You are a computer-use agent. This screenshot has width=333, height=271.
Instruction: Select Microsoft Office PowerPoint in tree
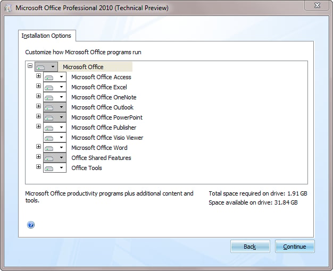point(107,117)
